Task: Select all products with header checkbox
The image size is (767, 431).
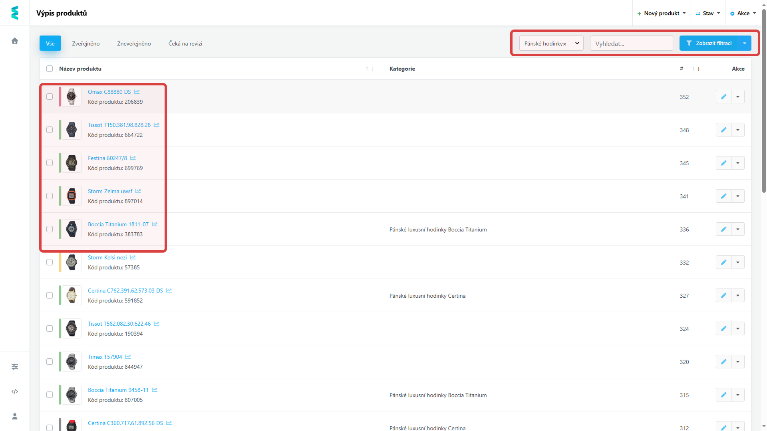Action: point(50,69)
